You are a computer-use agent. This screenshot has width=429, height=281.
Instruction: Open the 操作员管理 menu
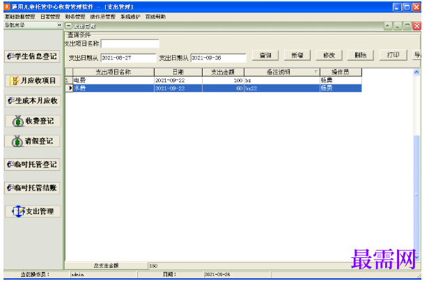pos(103,17)
